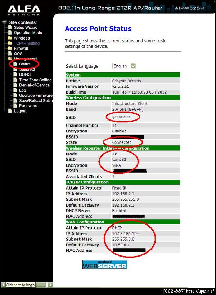216x295 pixels.
Task: Open the Denial-of-Service page
Action: [35, 85]
